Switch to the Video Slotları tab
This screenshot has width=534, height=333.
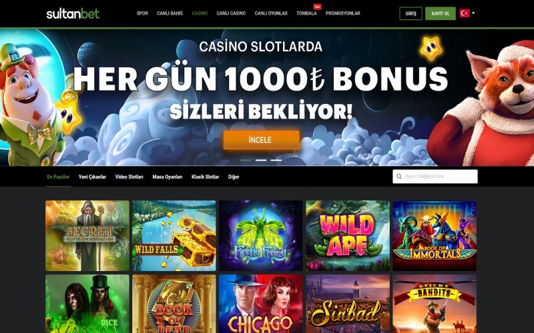(129, 176)
